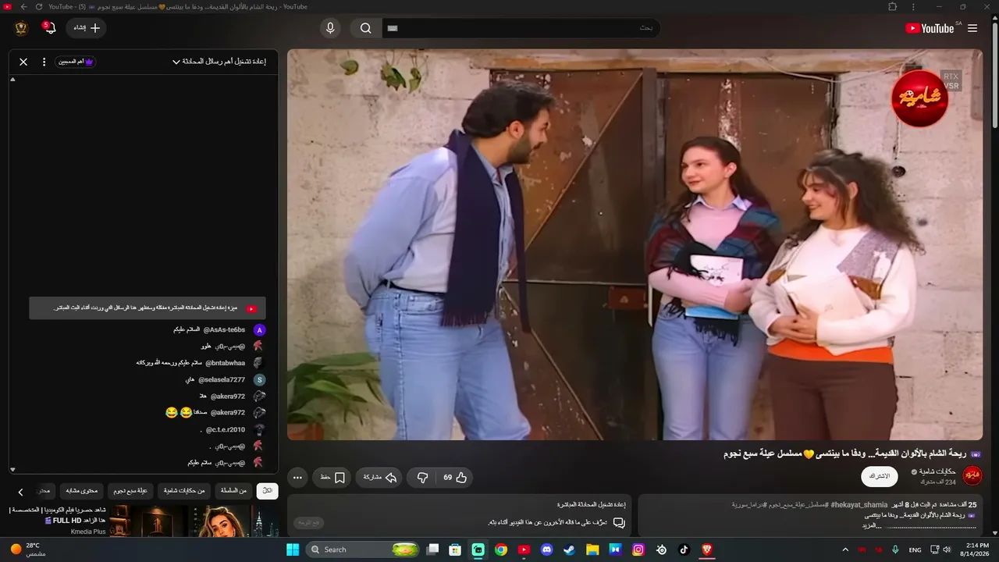Open the #hekayat_shamia hashtag
The width and height of the screenshot is (999, 562).
coord(859,505)
